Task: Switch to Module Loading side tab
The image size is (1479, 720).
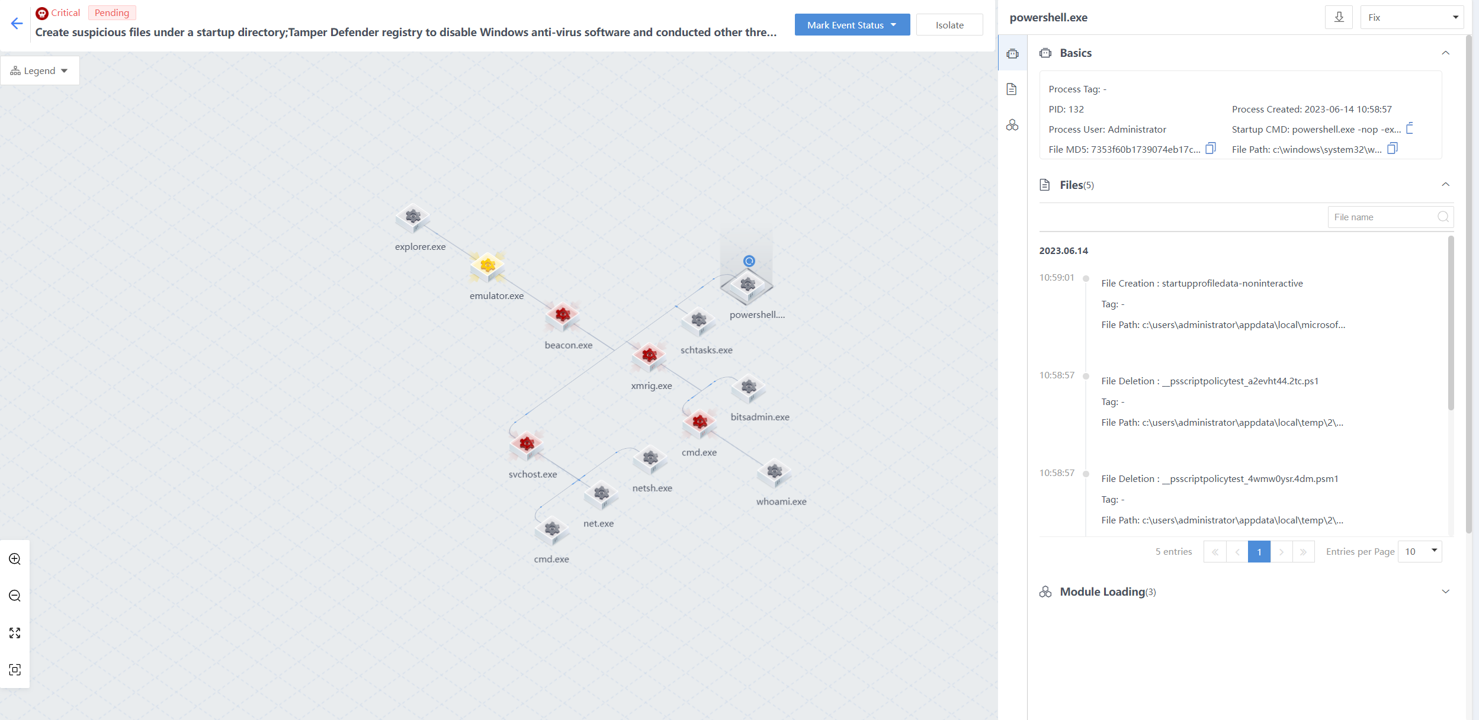Action: click(1012, 125)
